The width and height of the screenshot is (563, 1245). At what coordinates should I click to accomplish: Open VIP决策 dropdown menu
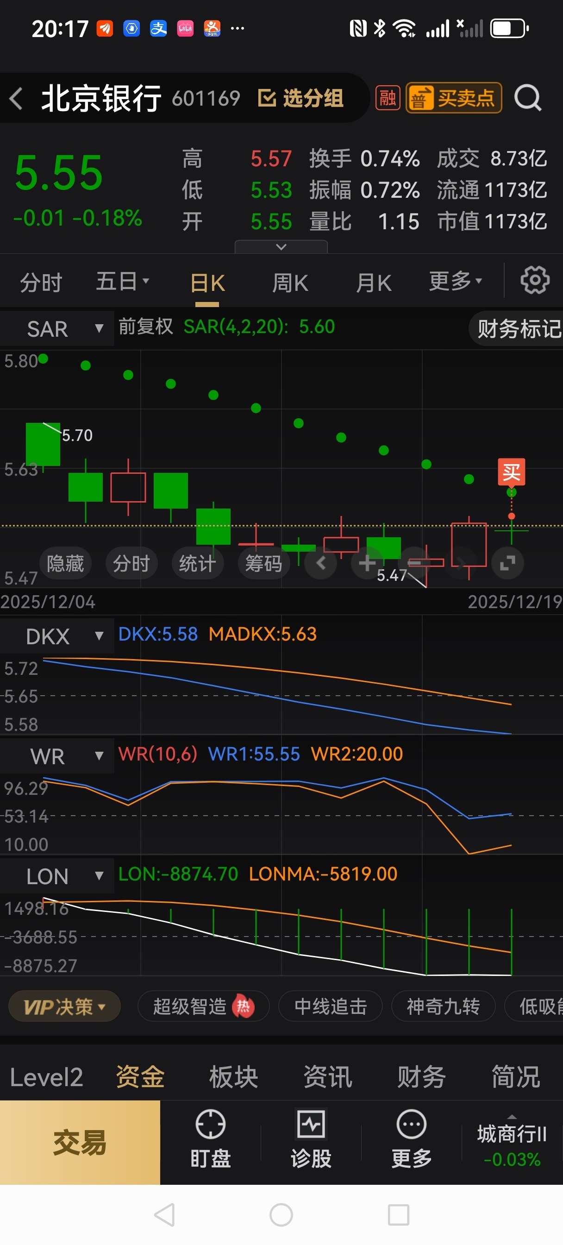click(64, 1006)
